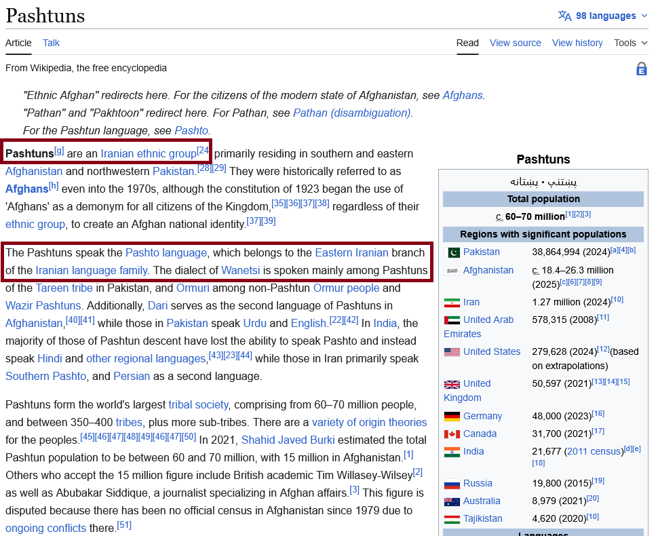Open the Tajikistan link in infobox
This screenshot has height=536, width=658.
click(x=482, y=519)
